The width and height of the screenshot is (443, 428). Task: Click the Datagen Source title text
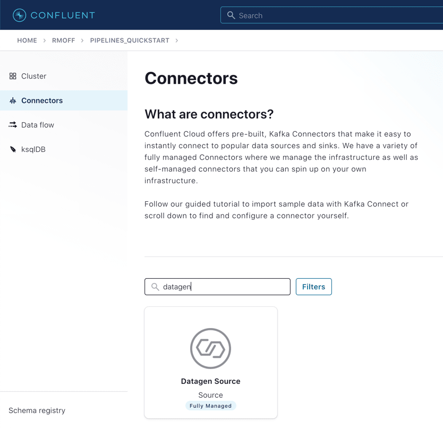(210, 381)
